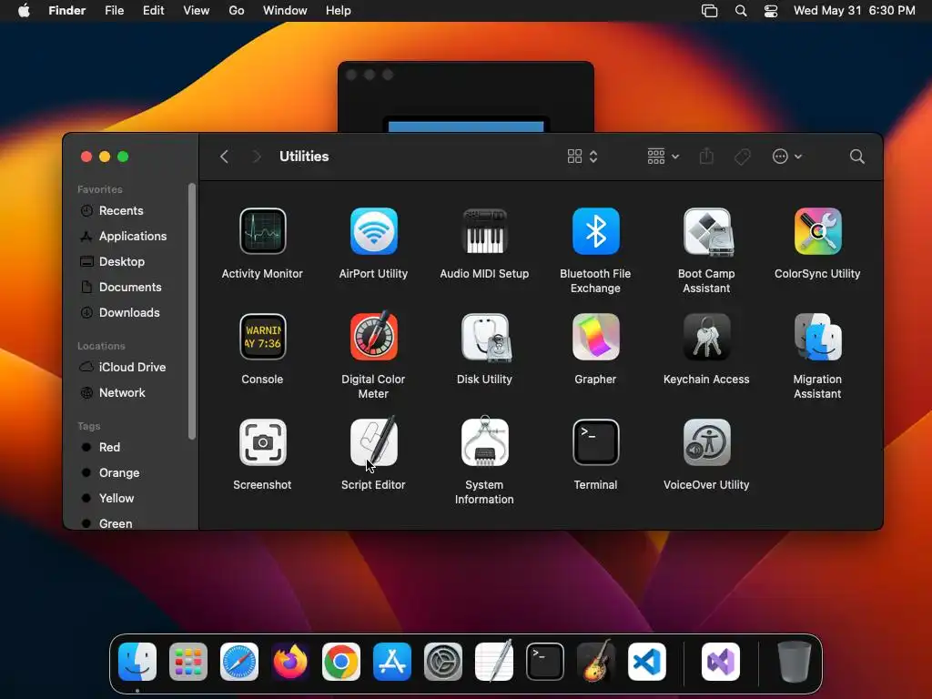The height and width of the screenshot is (699, 932).
Task: Open App Store from the Dock
Action: pos(392,662)
